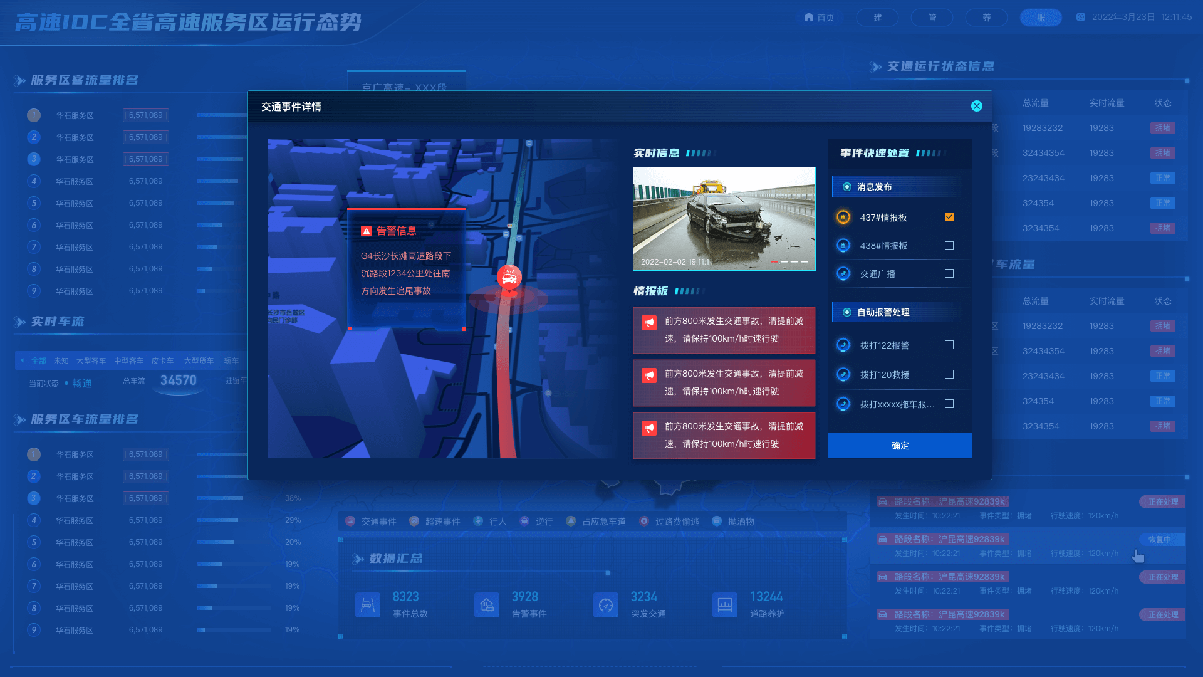The width and height of the screenshot is (1203, 677).
Task: Select the 自动报警处理 radio button
Action: pos(846,312)
